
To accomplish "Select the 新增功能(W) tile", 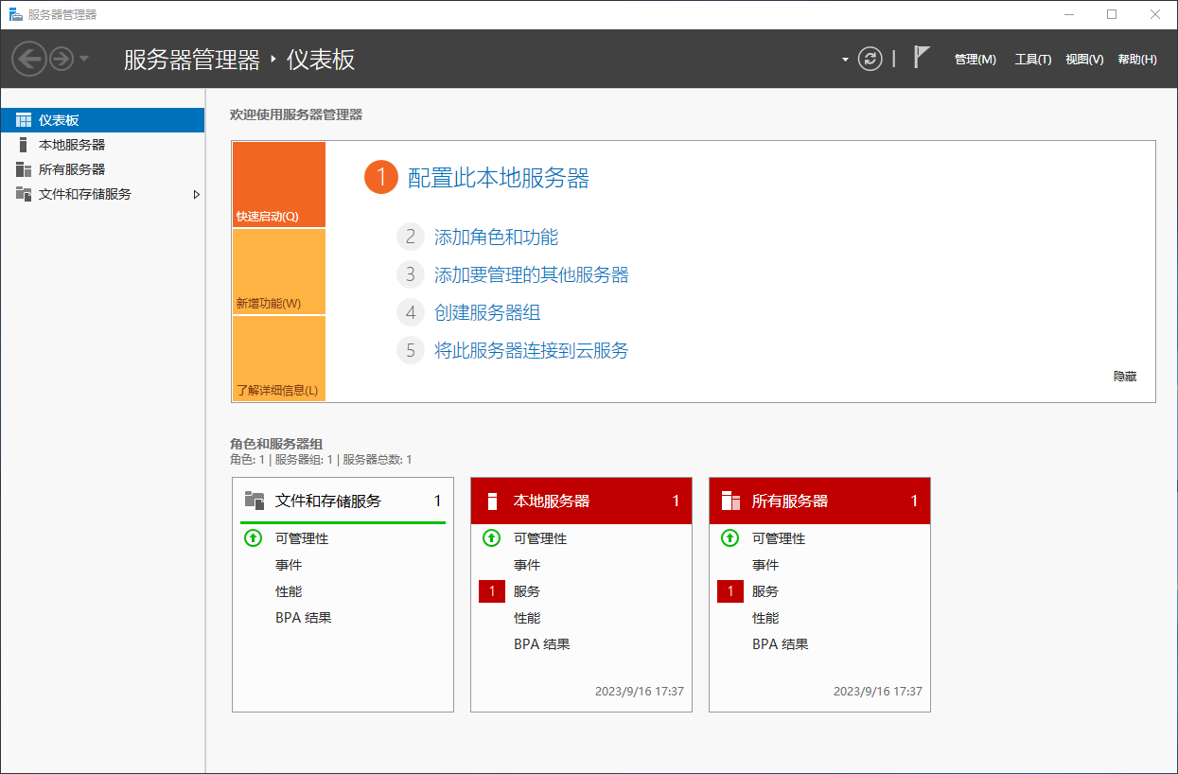I will pos(278,272).
